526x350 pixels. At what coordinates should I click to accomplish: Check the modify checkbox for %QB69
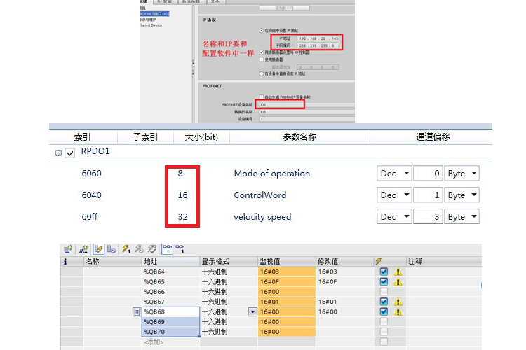384,322
